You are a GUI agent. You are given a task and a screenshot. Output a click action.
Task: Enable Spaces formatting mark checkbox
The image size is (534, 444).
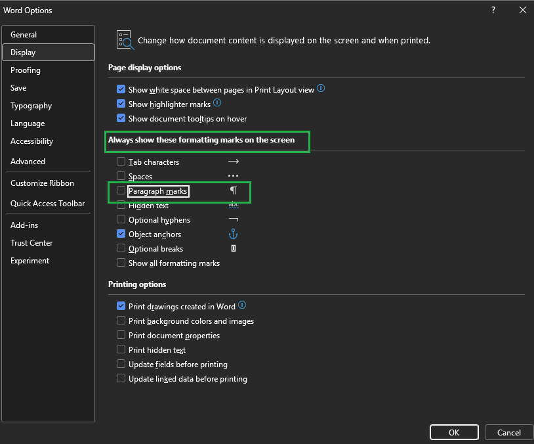[121, 176]
